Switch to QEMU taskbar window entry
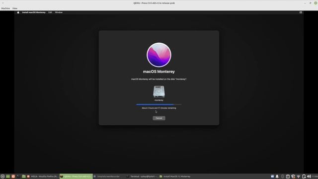 [x=76, y=177]
